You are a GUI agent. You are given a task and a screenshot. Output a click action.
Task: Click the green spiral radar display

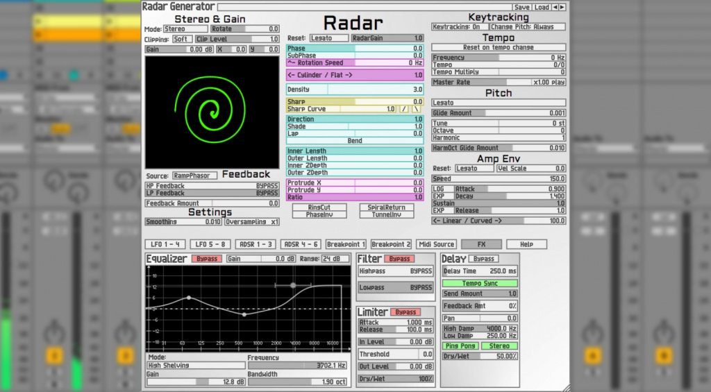click(x=212, y=112)
